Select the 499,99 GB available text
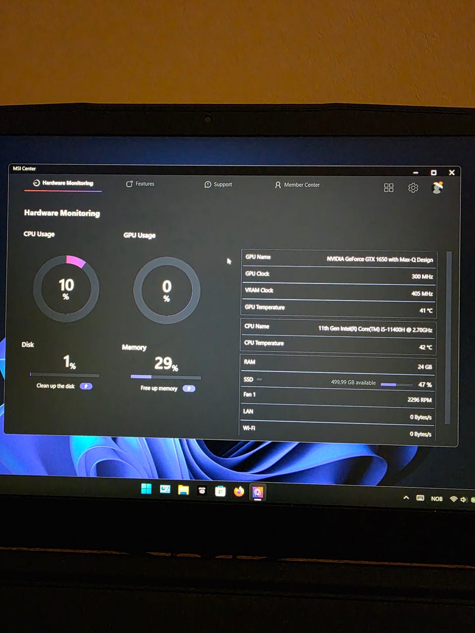The width and height of the screenshot is (475, 633). (x=353, y=383)
